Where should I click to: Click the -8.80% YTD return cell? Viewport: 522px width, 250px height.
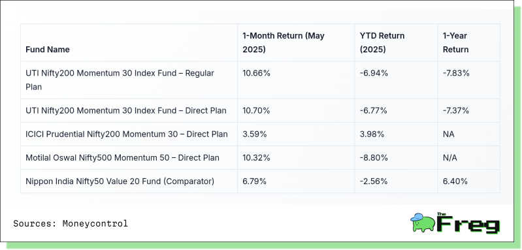coord(374,158)
